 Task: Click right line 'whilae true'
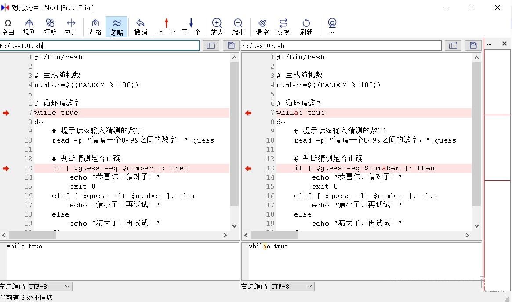pos(301,113)
